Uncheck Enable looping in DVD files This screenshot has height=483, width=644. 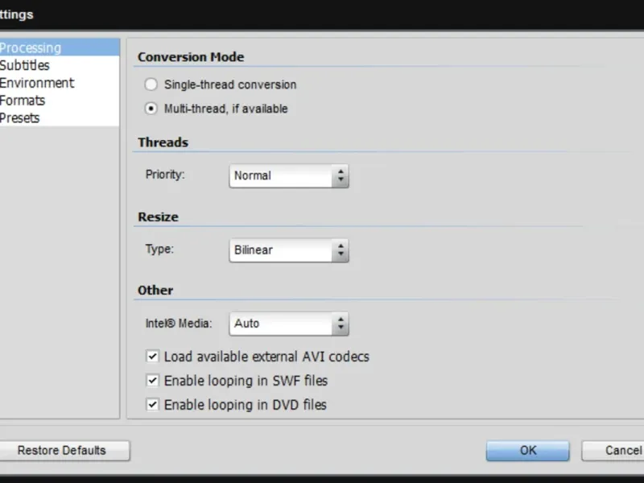tap(152, 405)
